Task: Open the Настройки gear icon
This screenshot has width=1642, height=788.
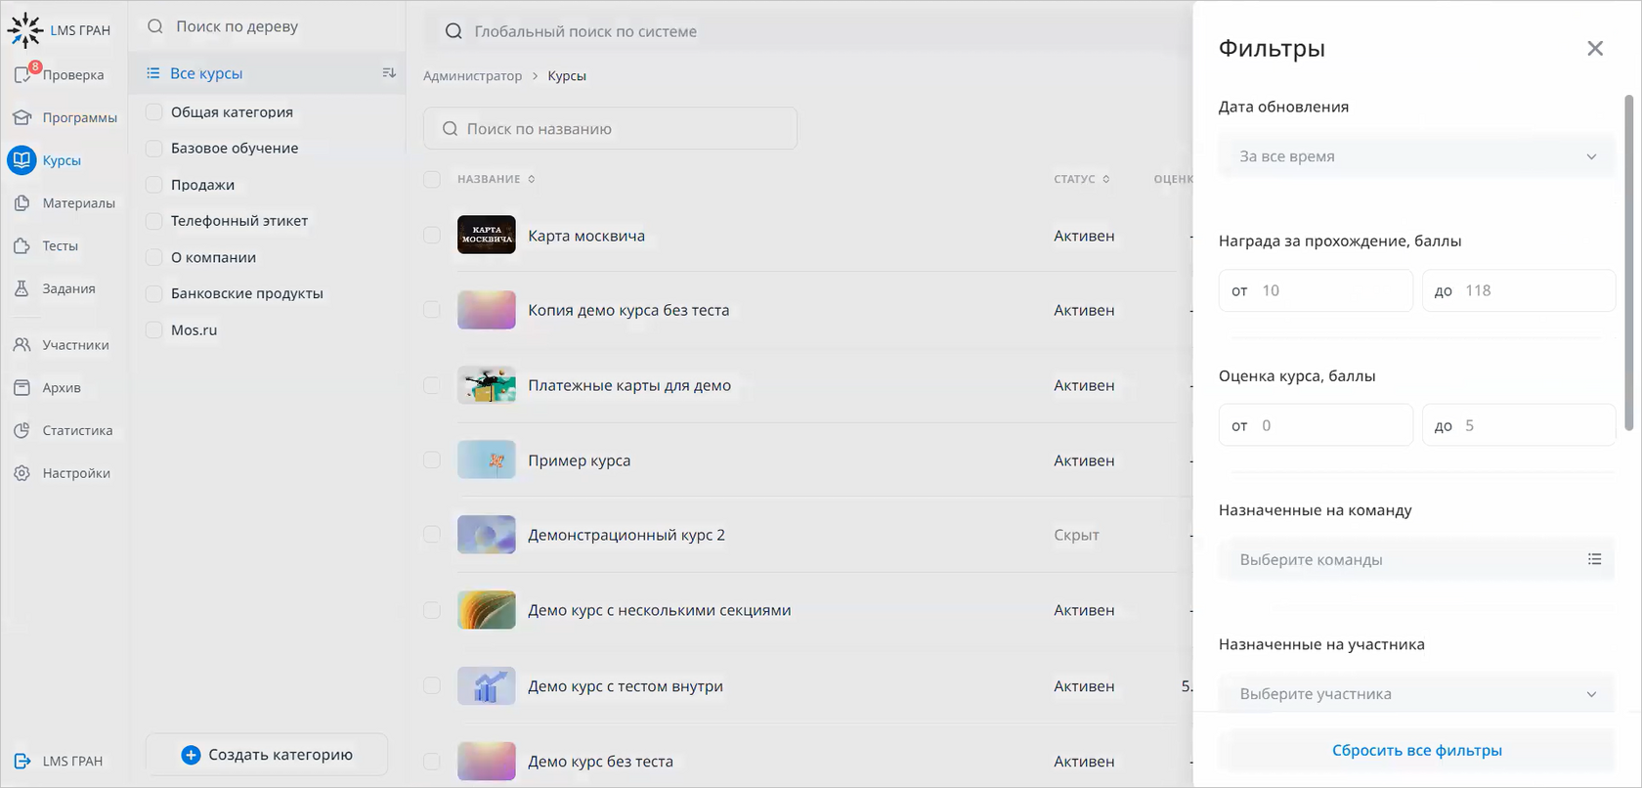Action: [x=22, y=473]
